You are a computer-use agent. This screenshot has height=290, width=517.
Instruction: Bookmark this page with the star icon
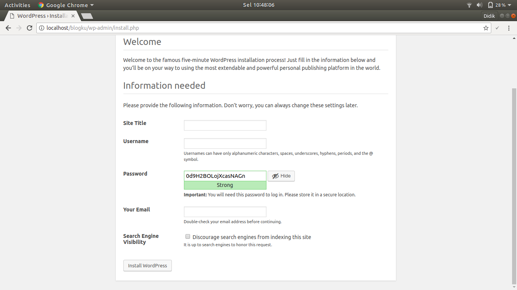(486, 28)
